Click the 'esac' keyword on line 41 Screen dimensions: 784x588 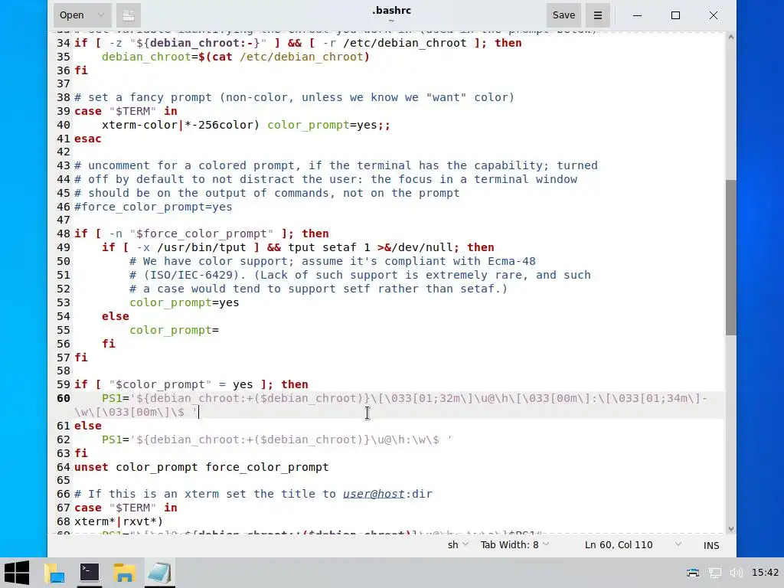click(87, 139)
